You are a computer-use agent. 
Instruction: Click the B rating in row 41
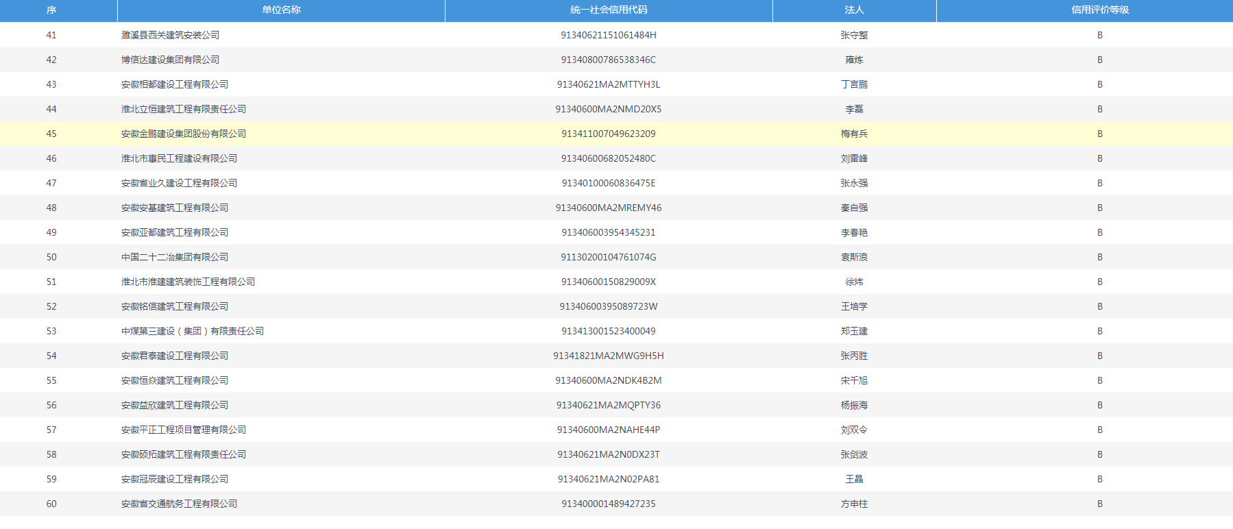tap(1099, 35)
